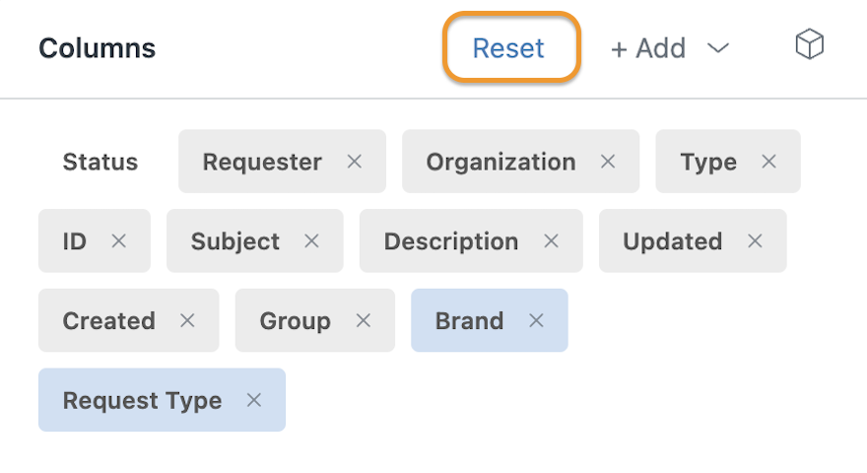Delete the Updated column chip

point(755,240)
